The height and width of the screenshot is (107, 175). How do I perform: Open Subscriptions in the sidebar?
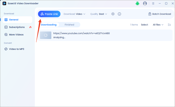click(17, 27)
